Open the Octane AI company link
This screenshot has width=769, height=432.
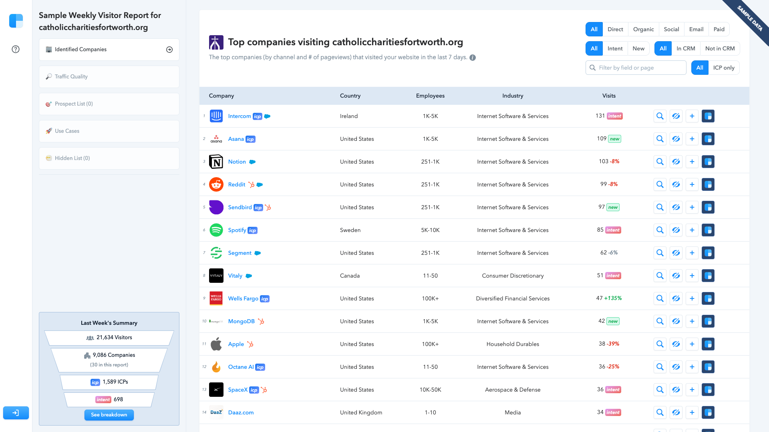pyautogui.click(x=241, y=367)
